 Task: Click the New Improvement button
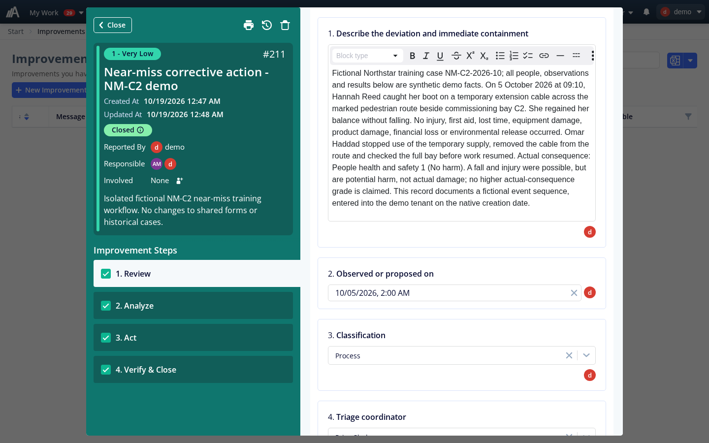tap(50, 90)
